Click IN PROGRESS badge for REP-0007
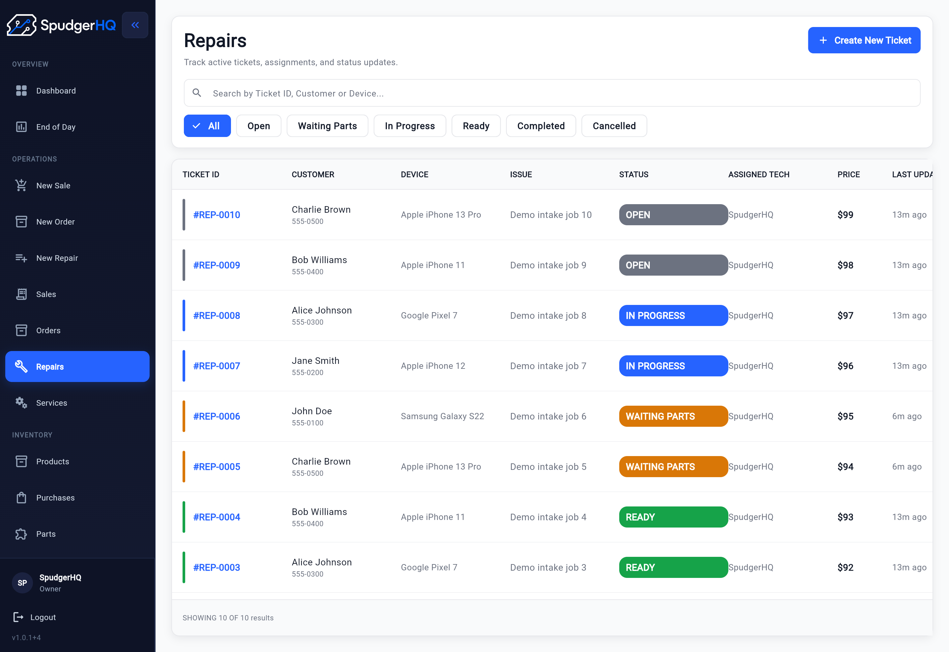This screenshot has height=652, width=949. (x=674, y=366)
